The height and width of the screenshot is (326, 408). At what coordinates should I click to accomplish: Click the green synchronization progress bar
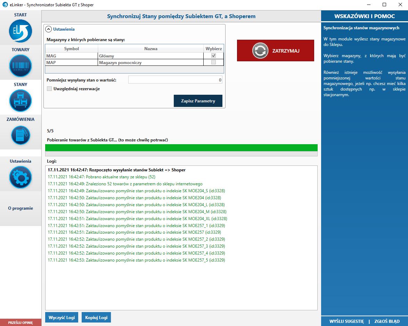(181, 148)
